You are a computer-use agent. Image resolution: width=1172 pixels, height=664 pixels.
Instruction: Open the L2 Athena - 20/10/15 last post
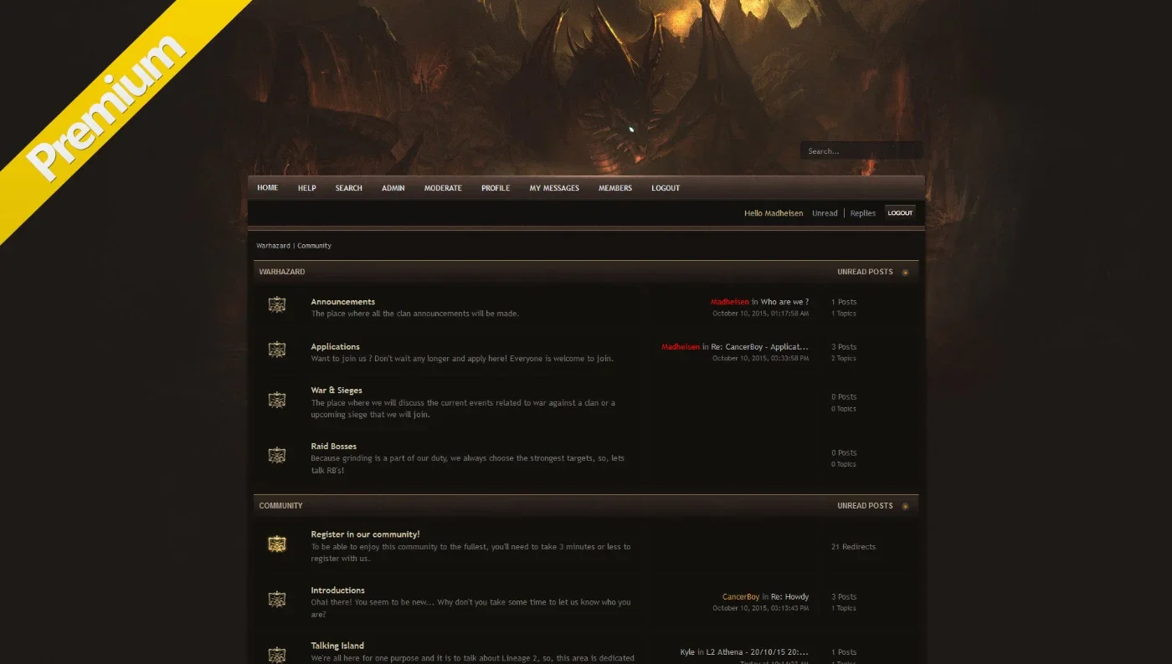pos(758,652)
